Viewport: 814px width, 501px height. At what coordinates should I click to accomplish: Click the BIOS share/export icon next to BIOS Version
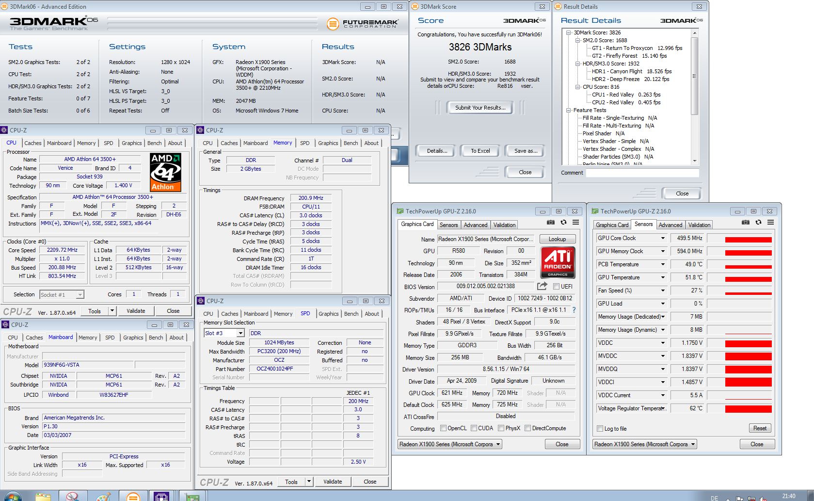[x=542, y=286]
